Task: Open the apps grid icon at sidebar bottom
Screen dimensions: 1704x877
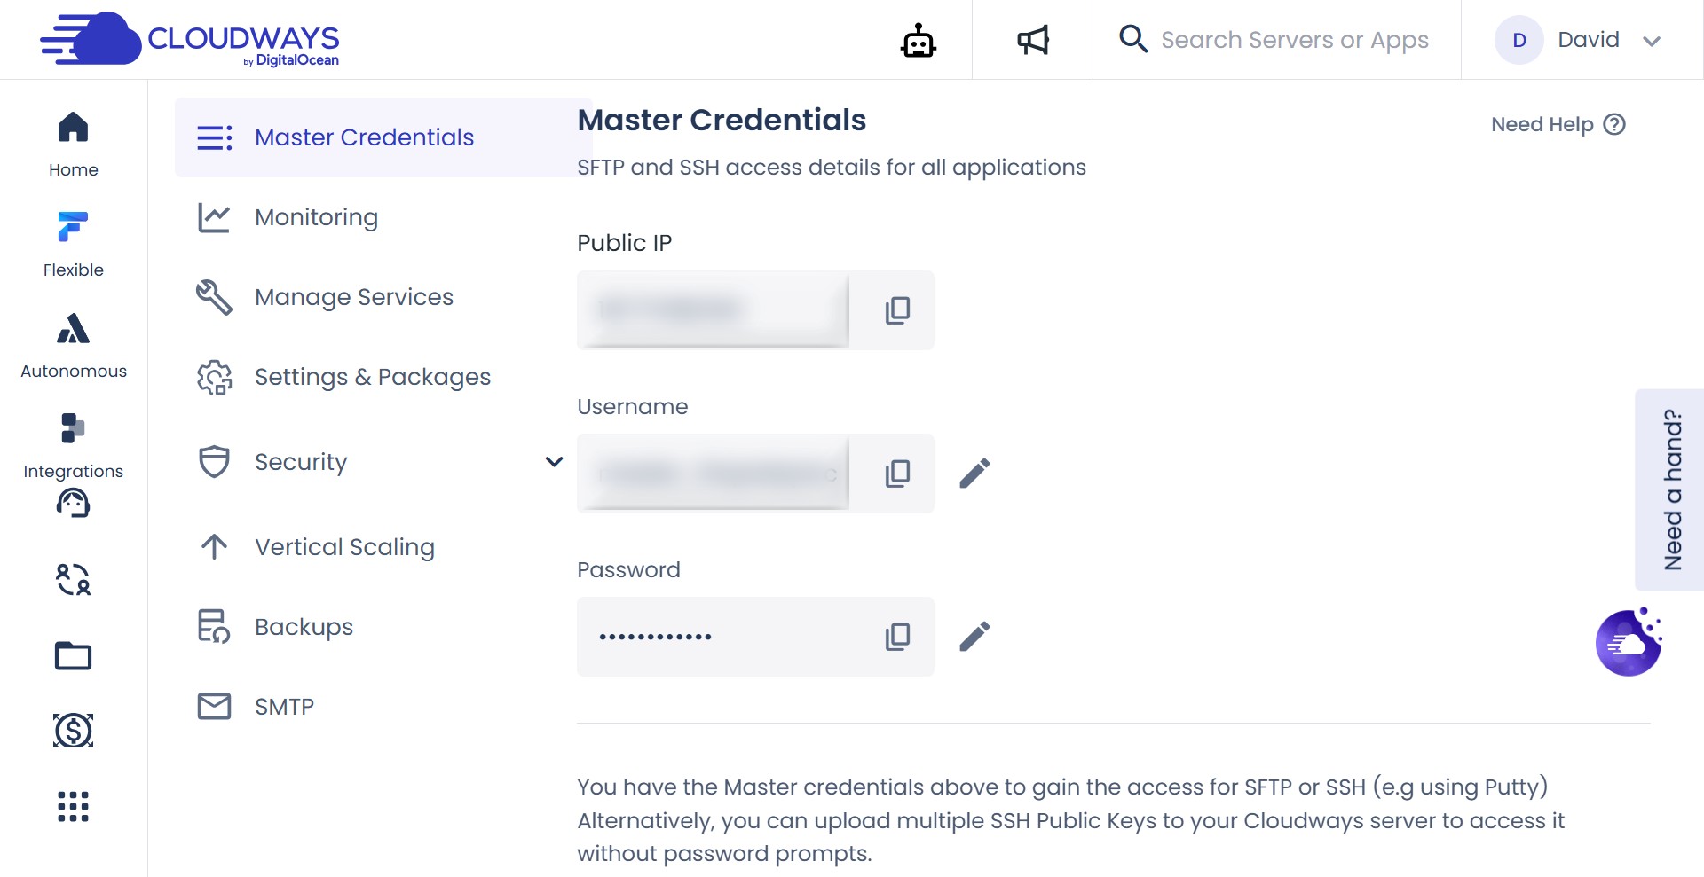Action: click(x=73, y=806)
